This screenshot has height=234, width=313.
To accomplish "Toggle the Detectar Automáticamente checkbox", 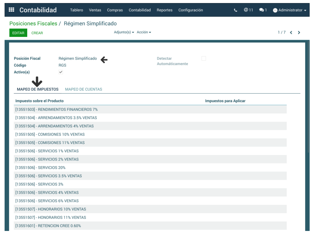I will (204, 59).
